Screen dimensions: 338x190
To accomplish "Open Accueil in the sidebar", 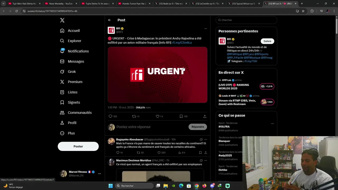I will coord(70,31).
